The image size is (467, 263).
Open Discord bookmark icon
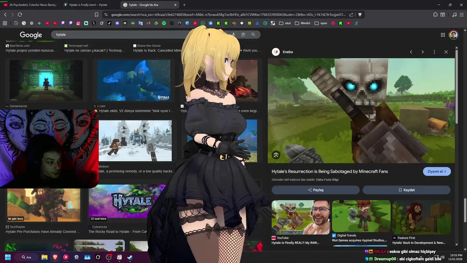point(117,23)
